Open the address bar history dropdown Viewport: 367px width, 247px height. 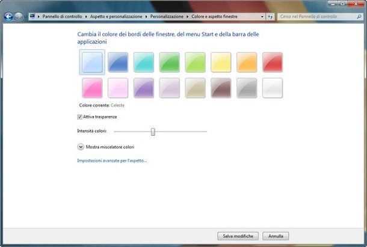tap(262, 17)
